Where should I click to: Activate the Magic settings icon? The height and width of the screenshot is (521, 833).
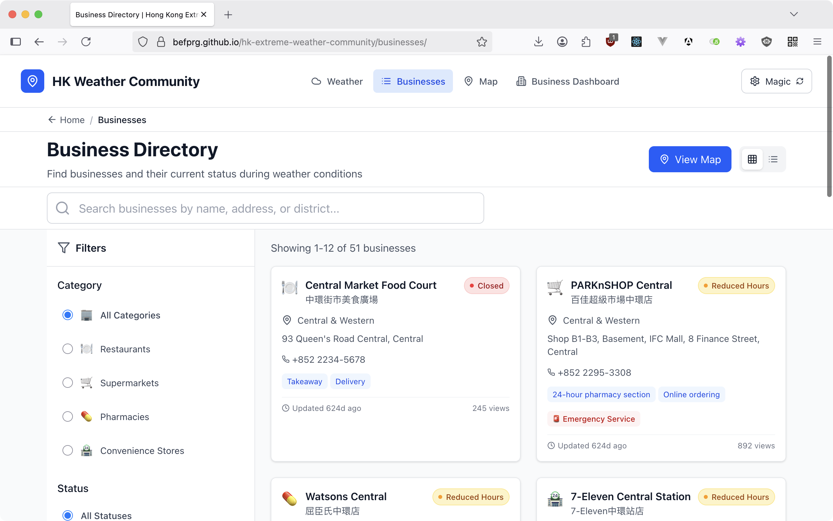[755, 81]
